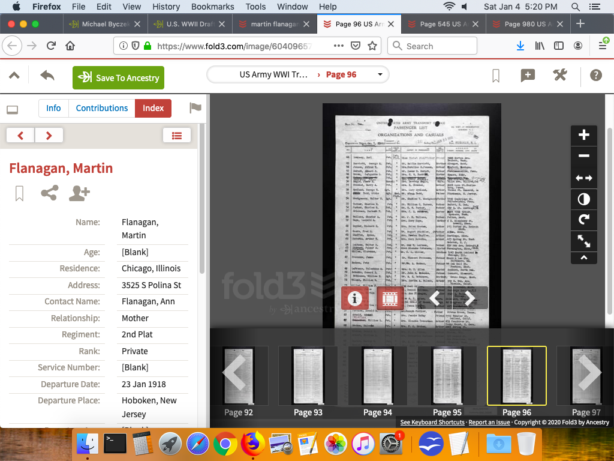Open the Page 96 breadcrumb dropdown

[x=380, y=75]
